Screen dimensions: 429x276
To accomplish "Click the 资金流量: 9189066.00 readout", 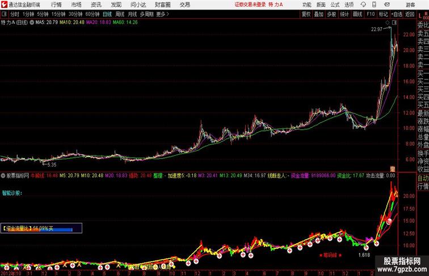I will click(x=313, y=176).
